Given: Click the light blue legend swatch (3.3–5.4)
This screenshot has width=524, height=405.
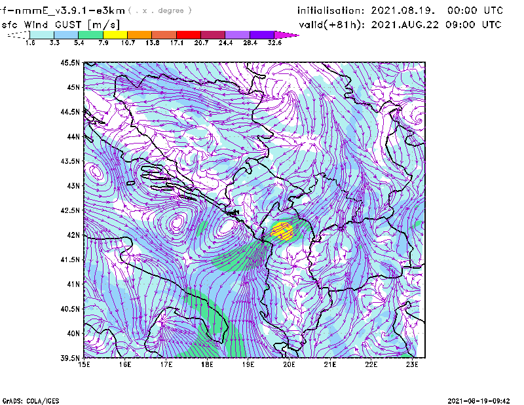Looking at the screenshot, I should click(x=66, y=35).
